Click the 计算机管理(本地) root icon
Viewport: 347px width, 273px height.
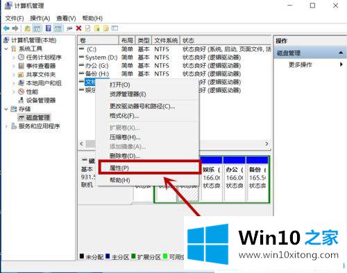coord(6,40)
